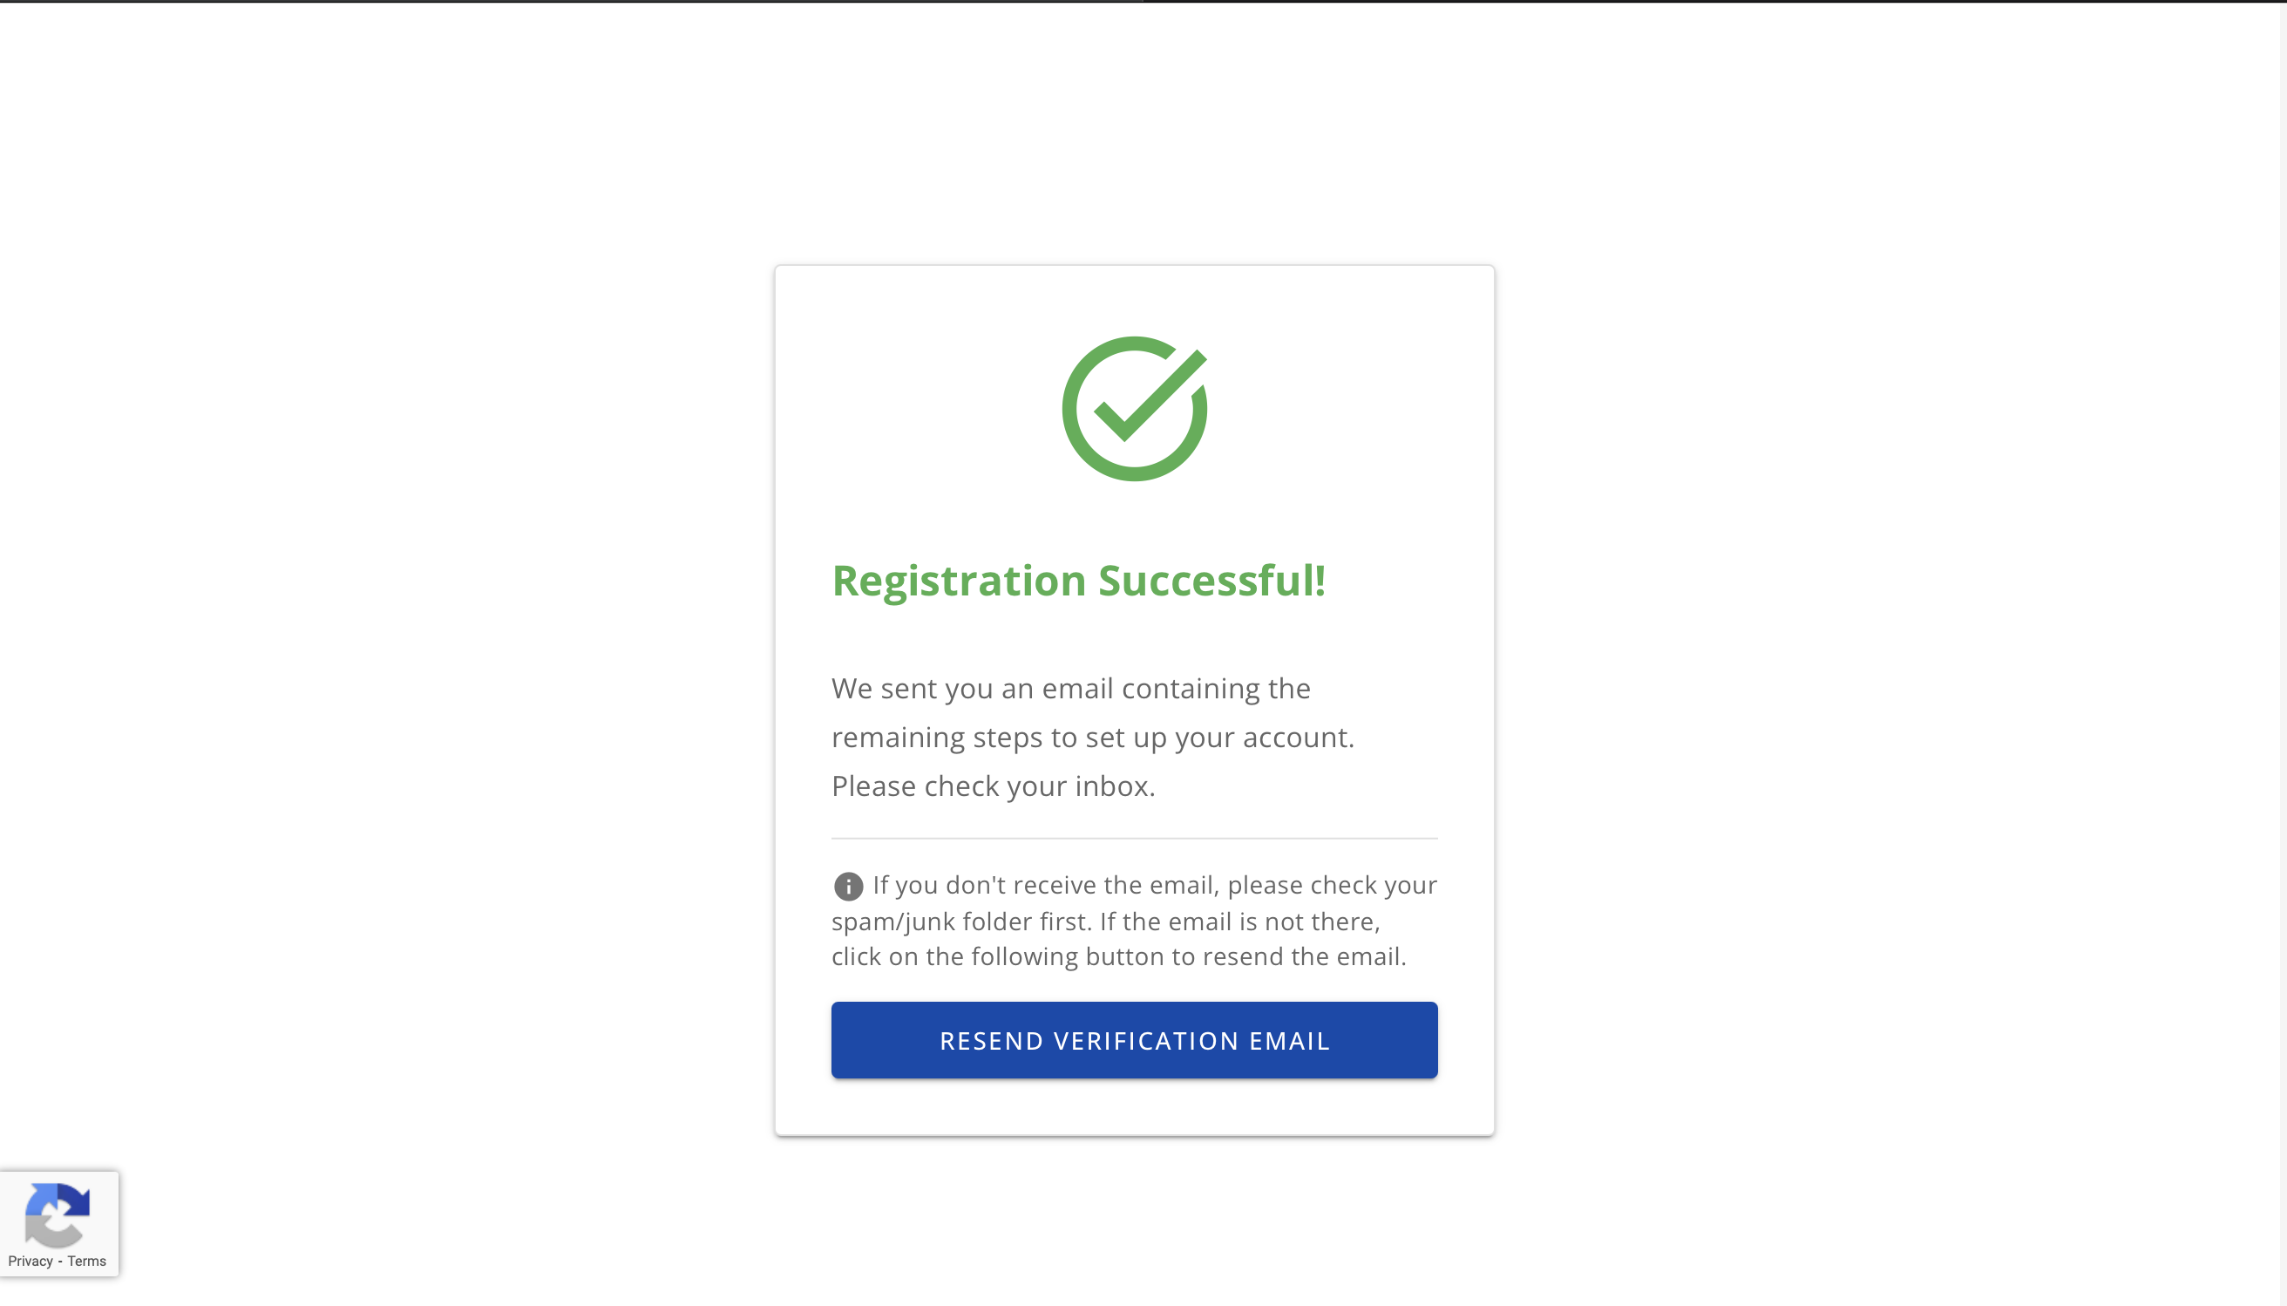Open the Terms page from the reCAPTCHA badge
Image resolution: width=2287 pixels, height=1306 pixels.
[x=87, y=1261]
